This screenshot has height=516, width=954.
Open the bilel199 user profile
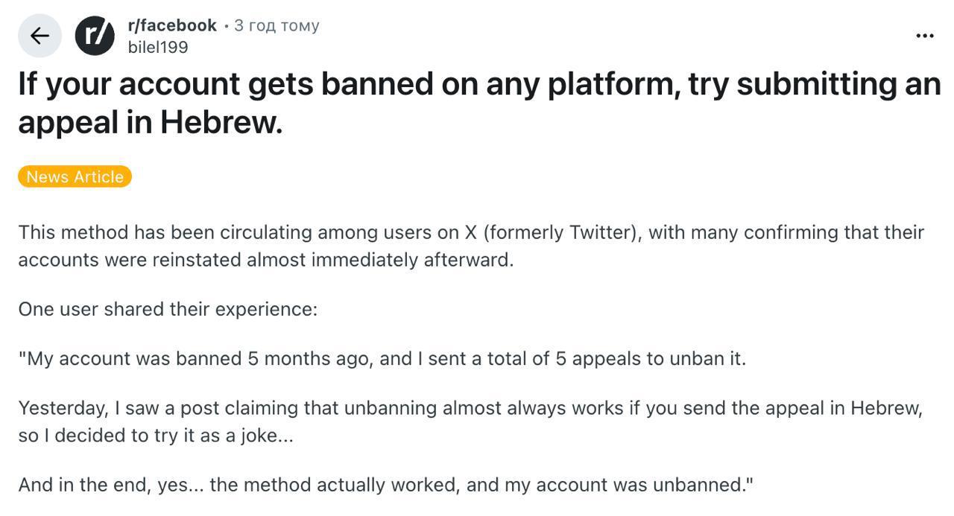tap(158, 47)
